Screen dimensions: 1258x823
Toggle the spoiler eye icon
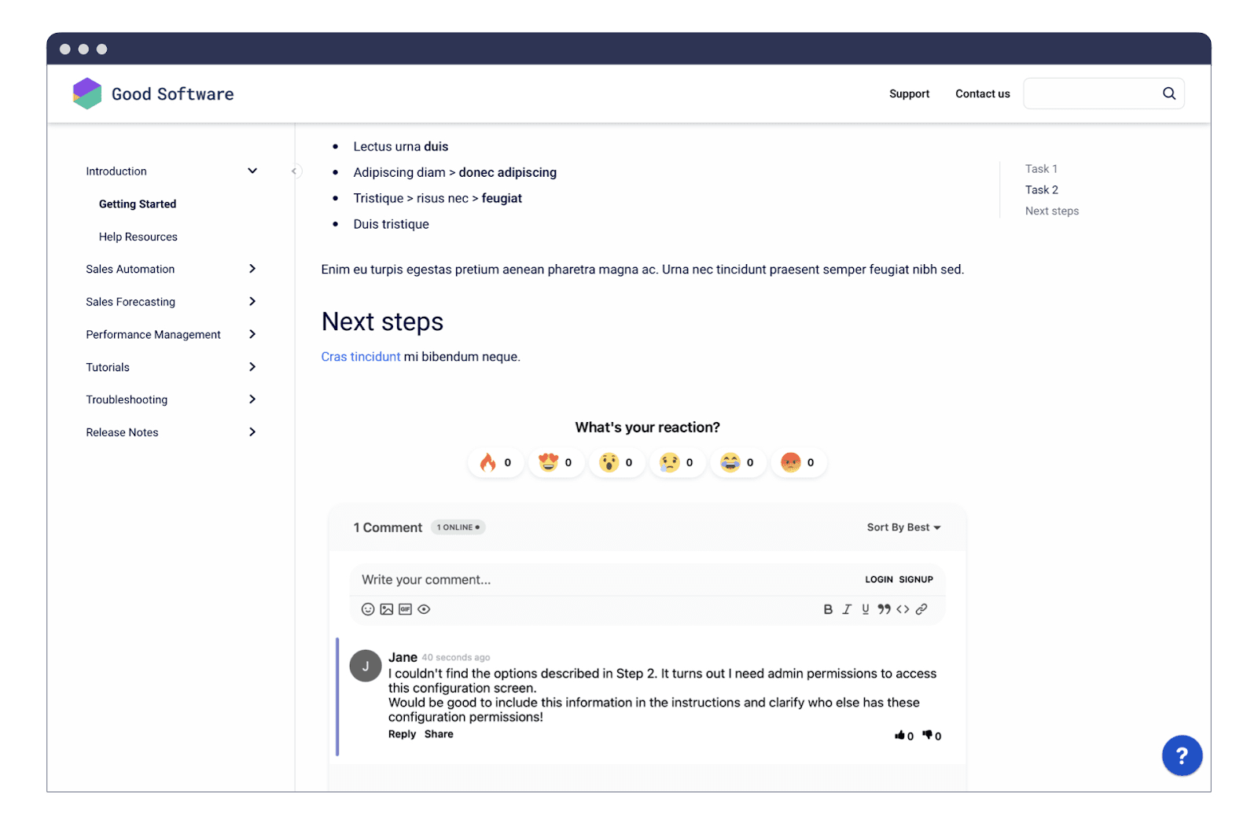point(424,609)
